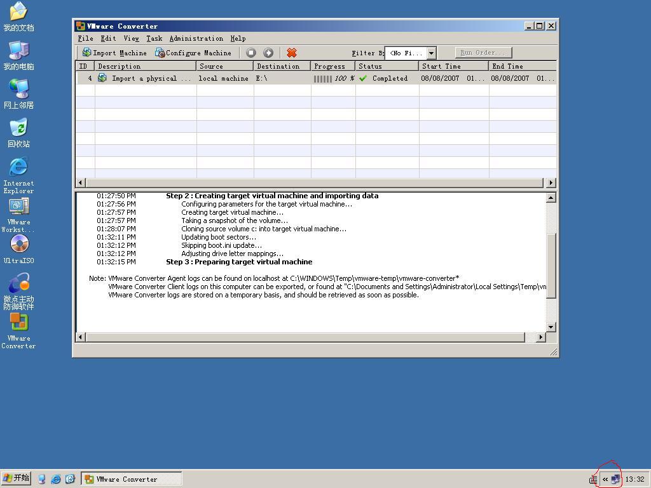This screenshot has width=651, height=488.
Task: Select the 'Import a physical ...' task row
Action: 316,78
